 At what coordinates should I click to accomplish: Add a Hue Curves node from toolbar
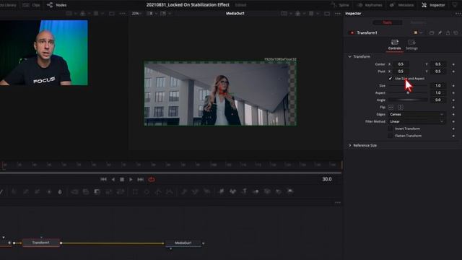click(37, 192)
